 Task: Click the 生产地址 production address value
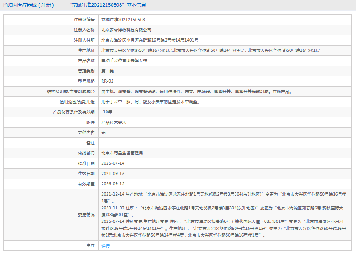pyautogui.click(x=210, y=50)
